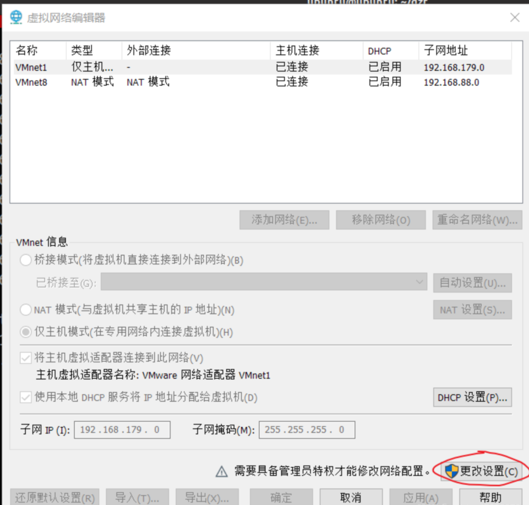Select 桥接模式 radio button
The height and width of the screenshot is (505, 529).
coord(26,260)
